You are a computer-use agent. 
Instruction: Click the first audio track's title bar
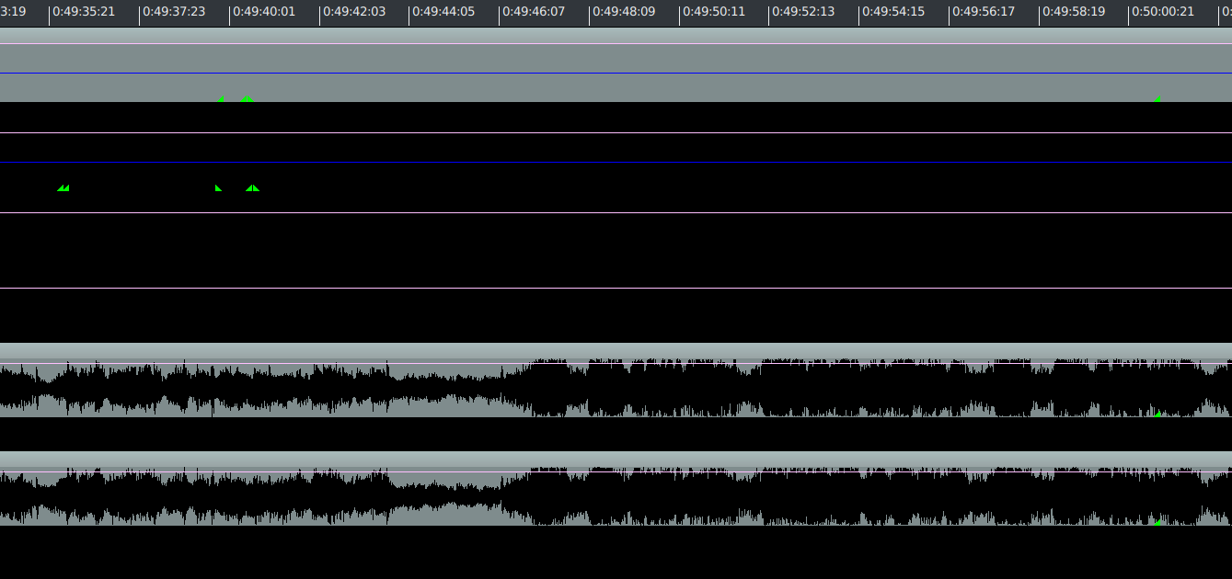coord(616,350)
